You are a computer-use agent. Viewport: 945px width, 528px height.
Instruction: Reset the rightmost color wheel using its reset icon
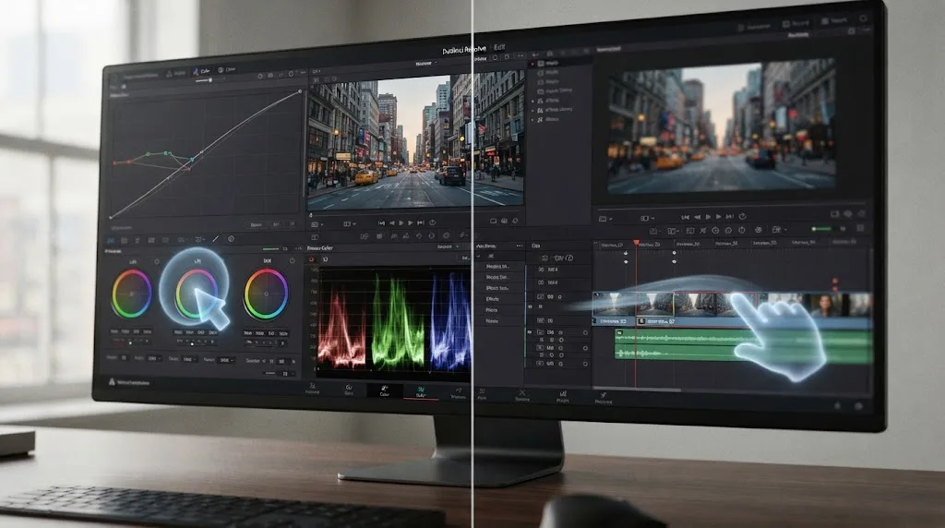(293, 261)
